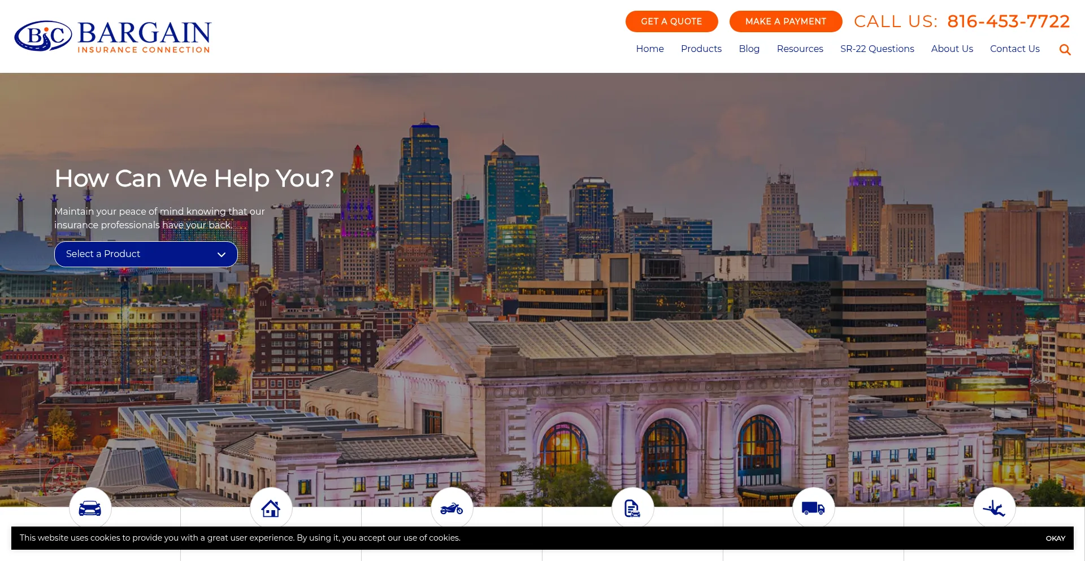Go to the Blog page
This screenshot has height=561, width=1085.
(x=749, y=49)
